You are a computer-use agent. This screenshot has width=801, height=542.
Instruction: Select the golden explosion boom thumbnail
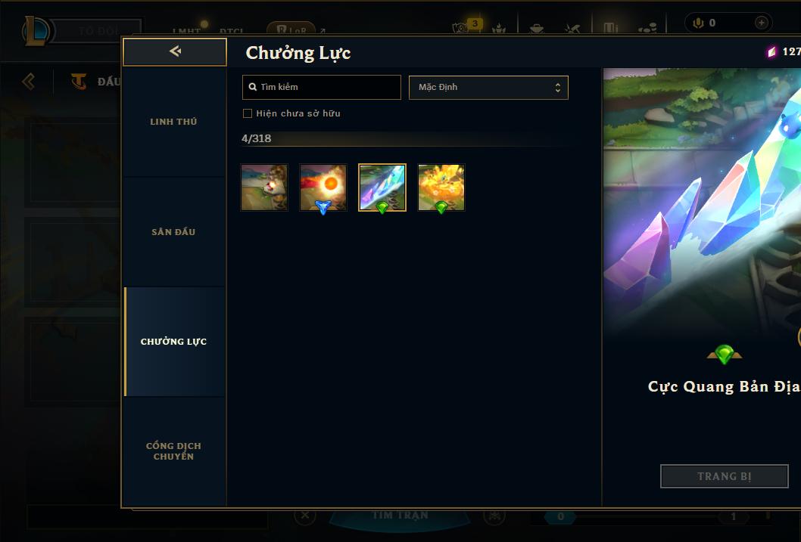pyautogui.click(x=441, y=187)
